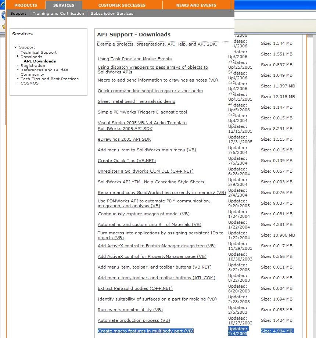Select the Size: 10.906 MB text
Image resolution: width=316 pixels, height=338 pixels.
click(278, 235)
